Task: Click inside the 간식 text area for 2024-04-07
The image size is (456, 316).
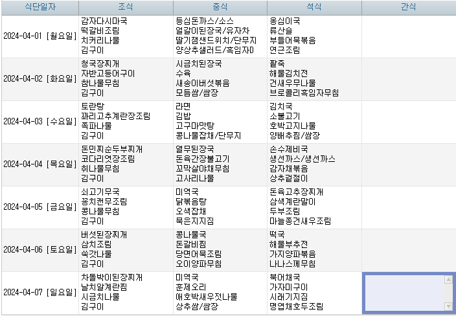Action: [403, 293]
